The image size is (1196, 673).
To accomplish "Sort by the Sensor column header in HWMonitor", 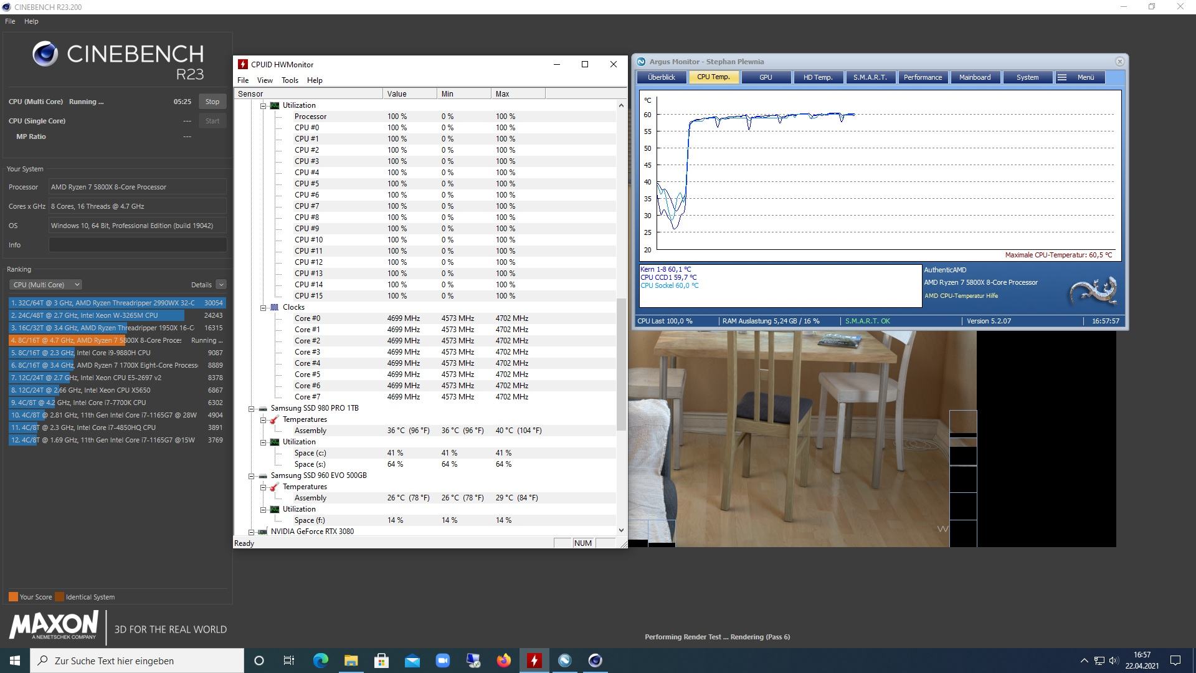I will (308, 94).
